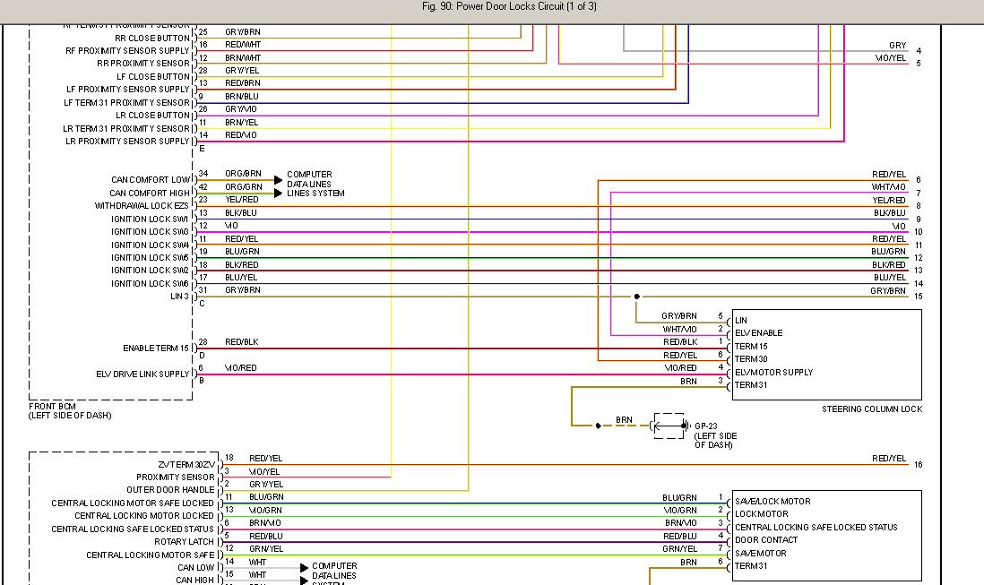The width and height of the screenshot is (984, 585).
Task: Click the IGNITION LOCK SW1 label
Action: [150, 219]
